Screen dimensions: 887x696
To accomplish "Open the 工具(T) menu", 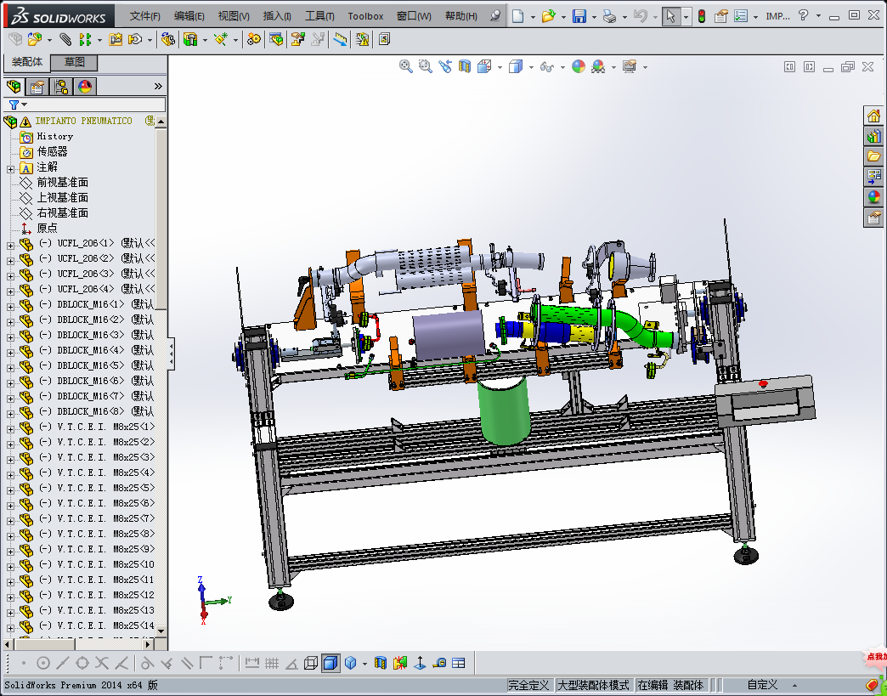I will (x=319, y=16).
